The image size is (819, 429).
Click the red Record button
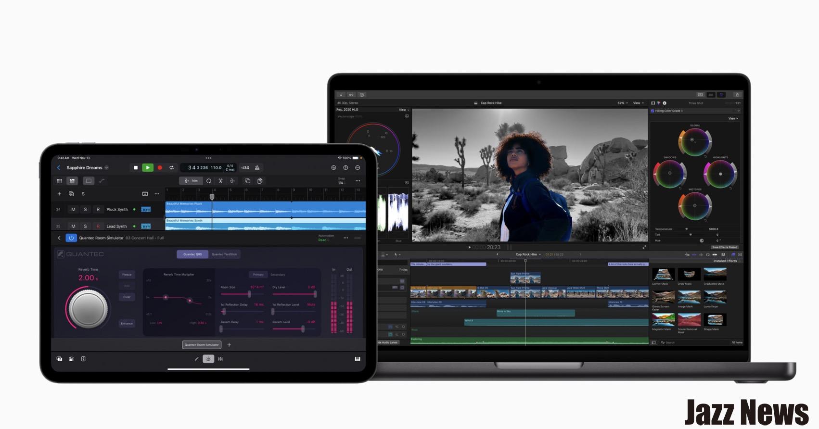(x=160, y=168)
